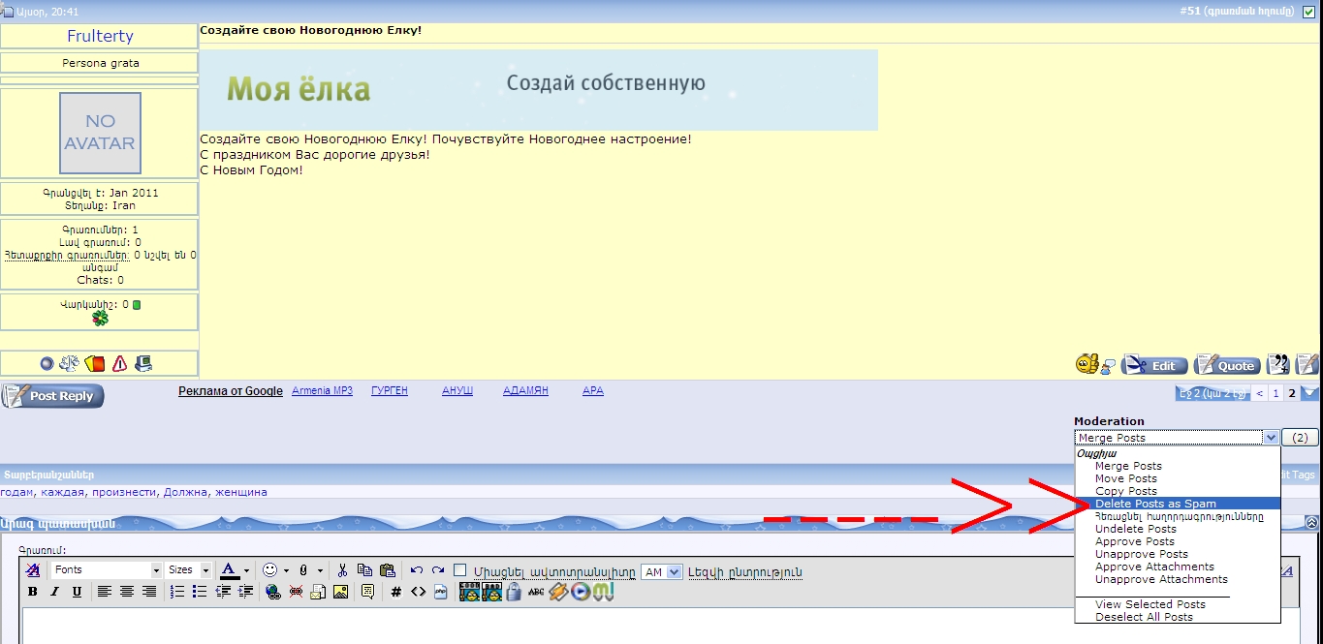Choose Undelete Posts from Moderation list
Viewport: 1323px width, 644px height.
[1135, 529]
